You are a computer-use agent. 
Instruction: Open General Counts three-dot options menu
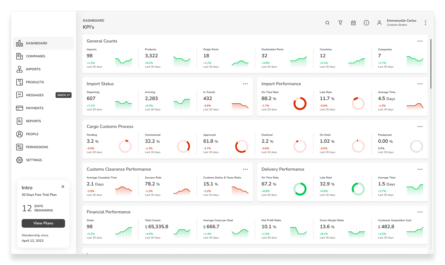point(420,41)
